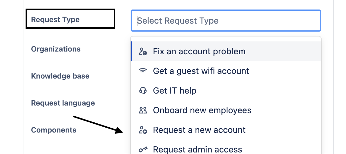
Task: Click the people icon for onboarding employees
Action: (x=143, y=110)
